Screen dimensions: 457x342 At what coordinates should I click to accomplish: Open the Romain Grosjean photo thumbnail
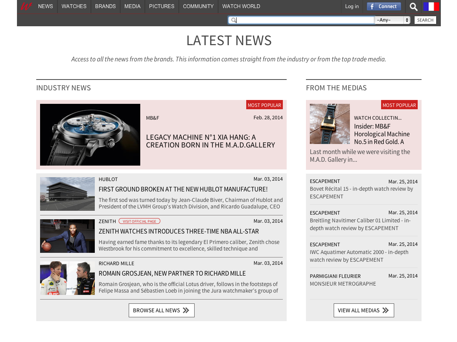pyautogui.click(x=67, y=278)
